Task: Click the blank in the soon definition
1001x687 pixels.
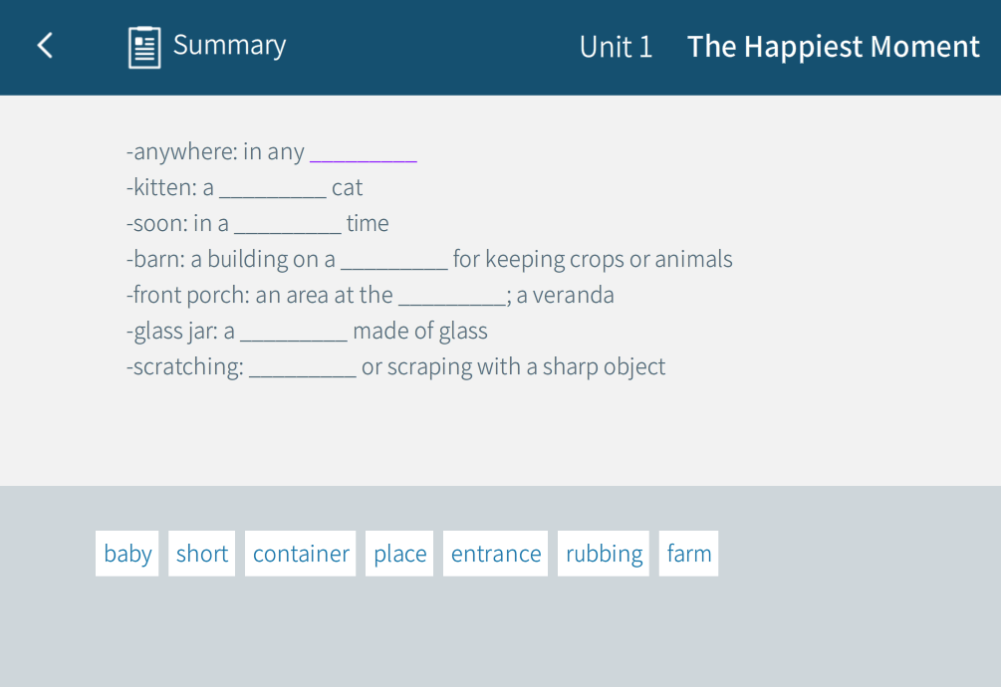Action: click(287, 224)
